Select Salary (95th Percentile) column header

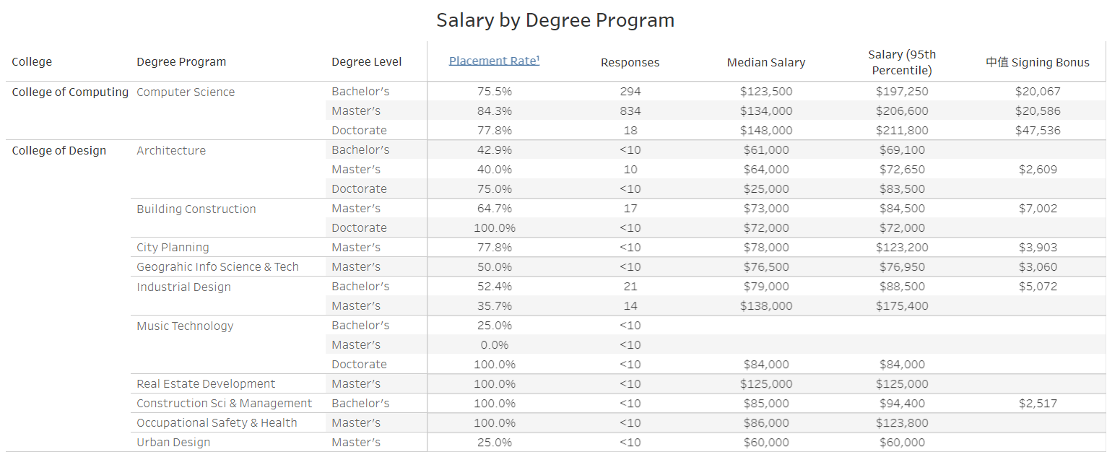[x=901, y=63]
